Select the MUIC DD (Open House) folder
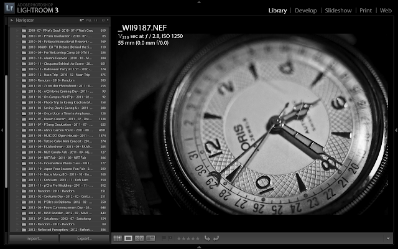This screenshot has height=249, width=398. coord(60,136)
